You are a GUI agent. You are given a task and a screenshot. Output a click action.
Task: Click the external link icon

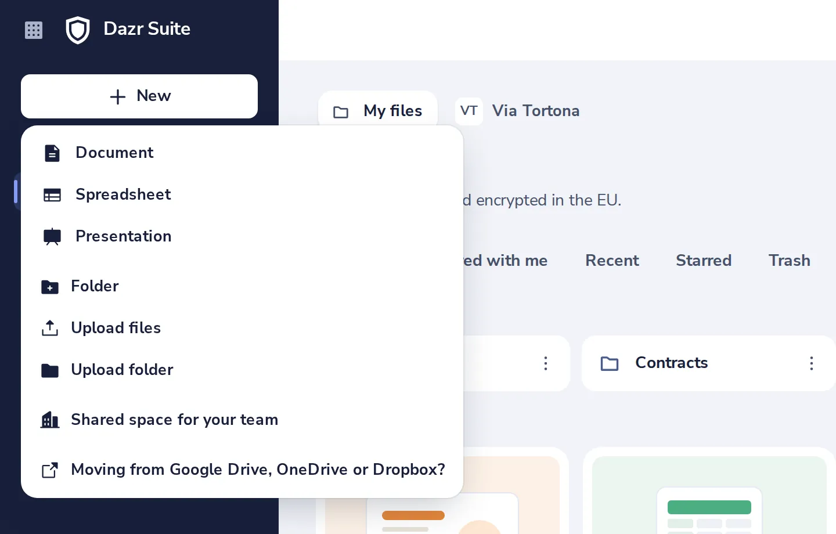(50, 470)
